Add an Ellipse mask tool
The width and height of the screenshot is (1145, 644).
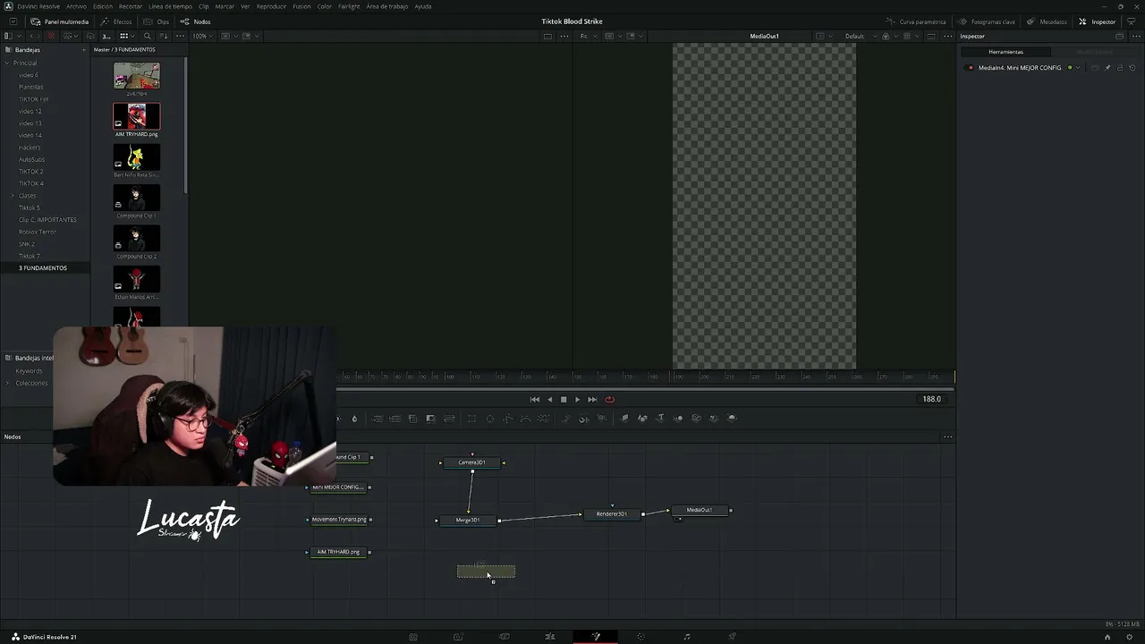(x=489, y=419)
